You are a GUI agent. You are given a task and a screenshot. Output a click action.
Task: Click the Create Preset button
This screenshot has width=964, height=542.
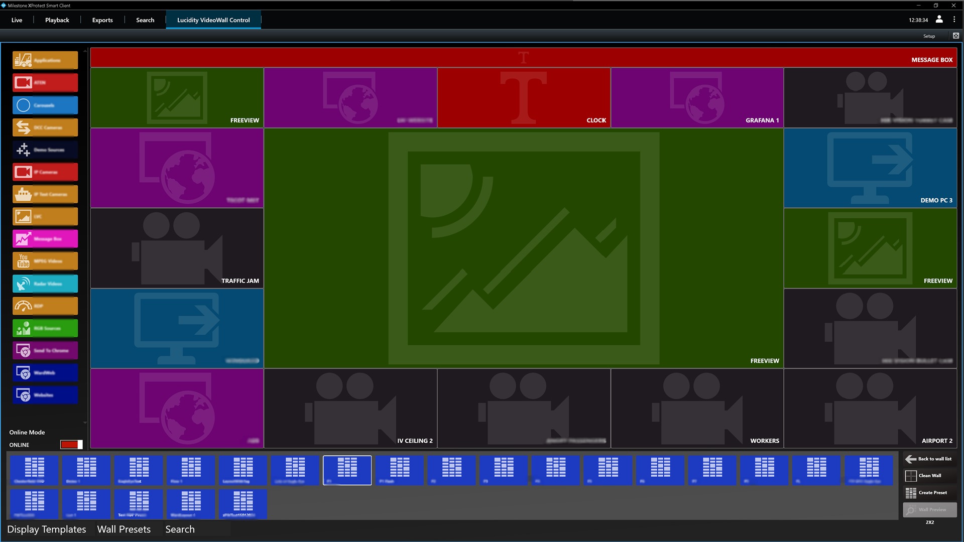tap(929, 493)
